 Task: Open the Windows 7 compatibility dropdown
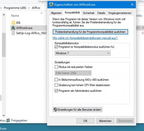pos(83,53)
